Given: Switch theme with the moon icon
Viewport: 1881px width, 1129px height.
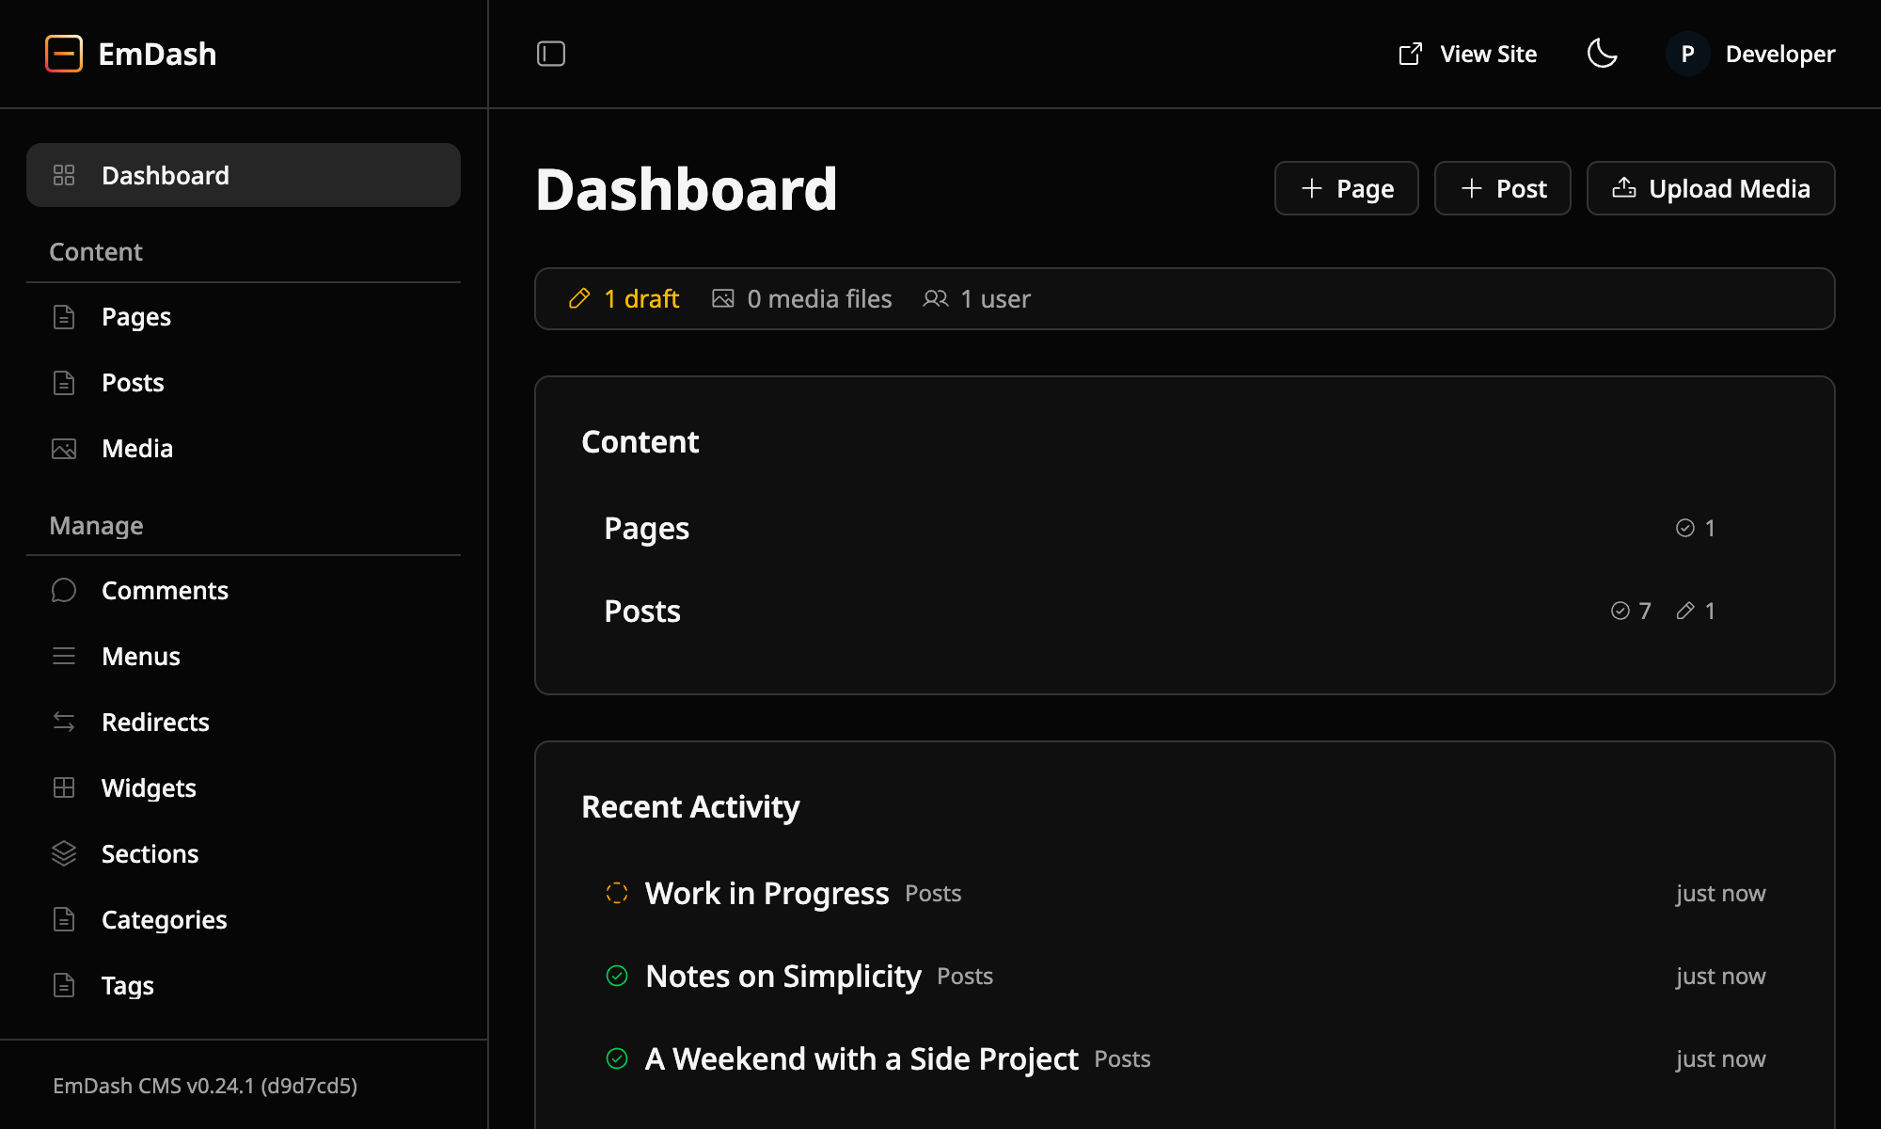Looking at the screenshot, I should [1603, 54].
